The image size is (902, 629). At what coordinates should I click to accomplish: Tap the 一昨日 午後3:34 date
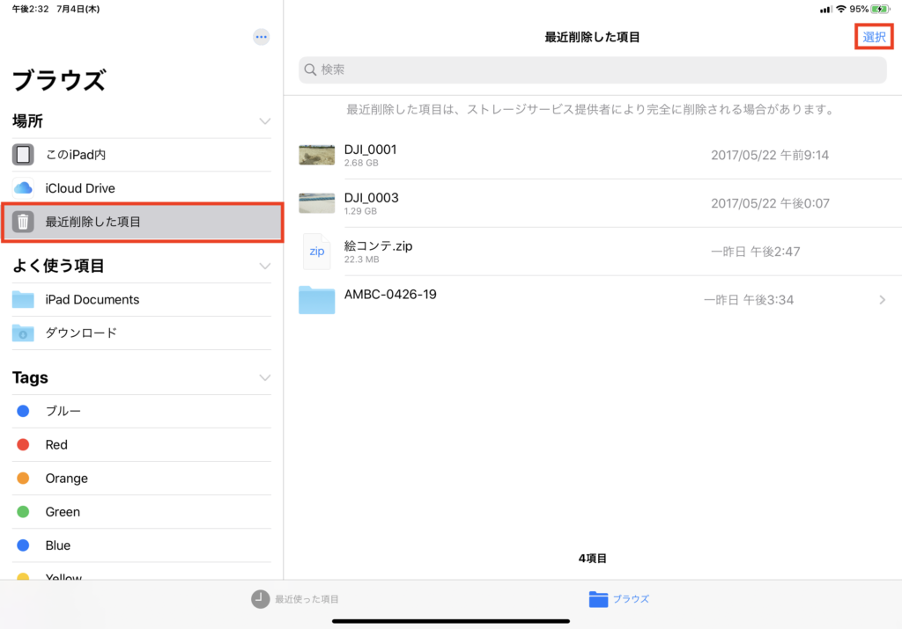(x=749, y=300)
